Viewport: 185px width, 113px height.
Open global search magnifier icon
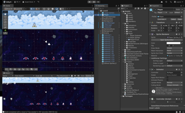coord(171,2)
